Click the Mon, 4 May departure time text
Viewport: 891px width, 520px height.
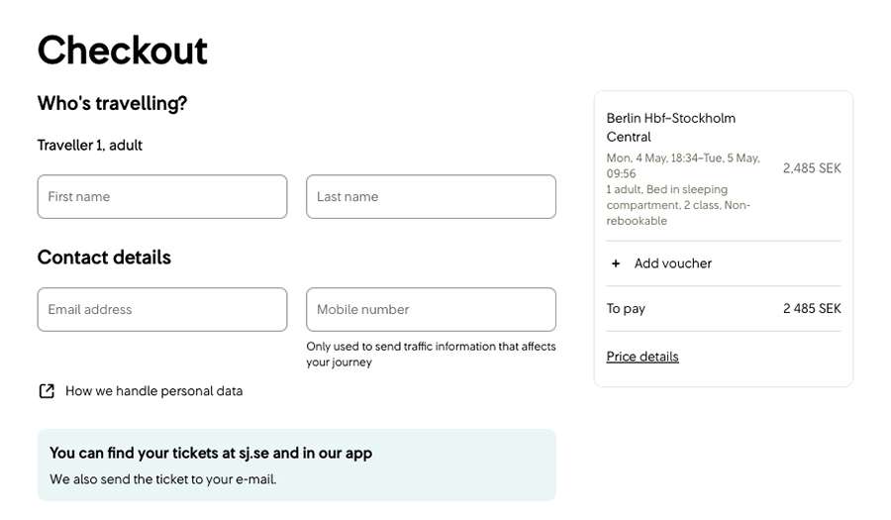(x=682, y=165)
